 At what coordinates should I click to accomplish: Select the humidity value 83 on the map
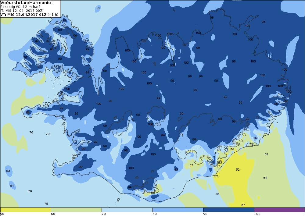pos(8,171)
